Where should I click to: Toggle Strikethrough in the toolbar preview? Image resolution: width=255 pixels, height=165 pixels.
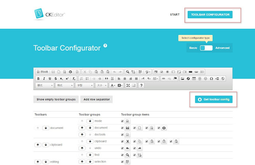(56, 79)
